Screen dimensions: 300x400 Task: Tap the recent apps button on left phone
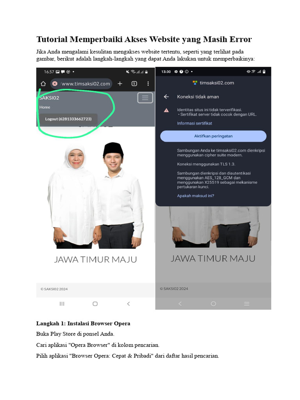pyautogui.click(x=62, y=304)
